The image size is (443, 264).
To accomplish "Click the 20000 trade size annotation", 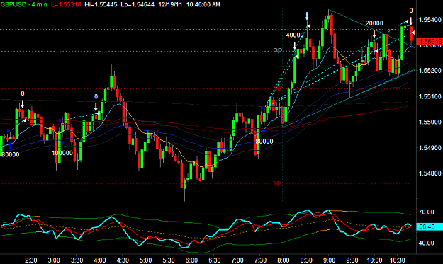I will point(374,23).
